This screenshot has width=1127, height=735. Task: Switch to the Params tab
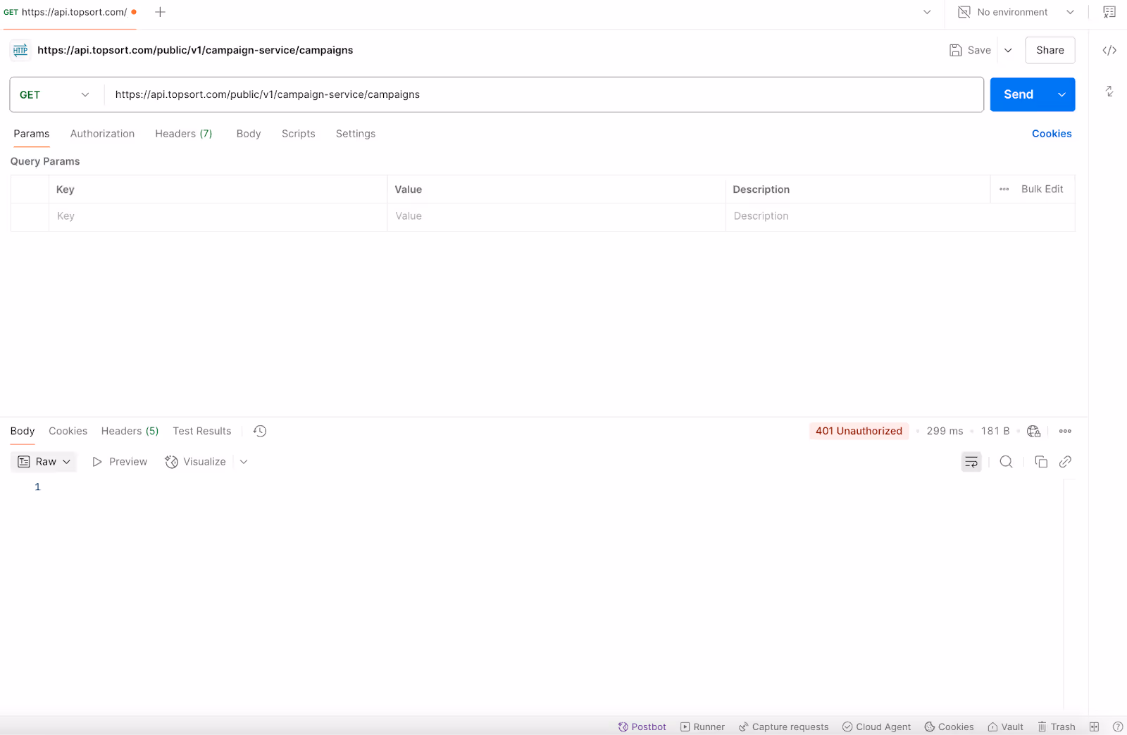[32, 134]
